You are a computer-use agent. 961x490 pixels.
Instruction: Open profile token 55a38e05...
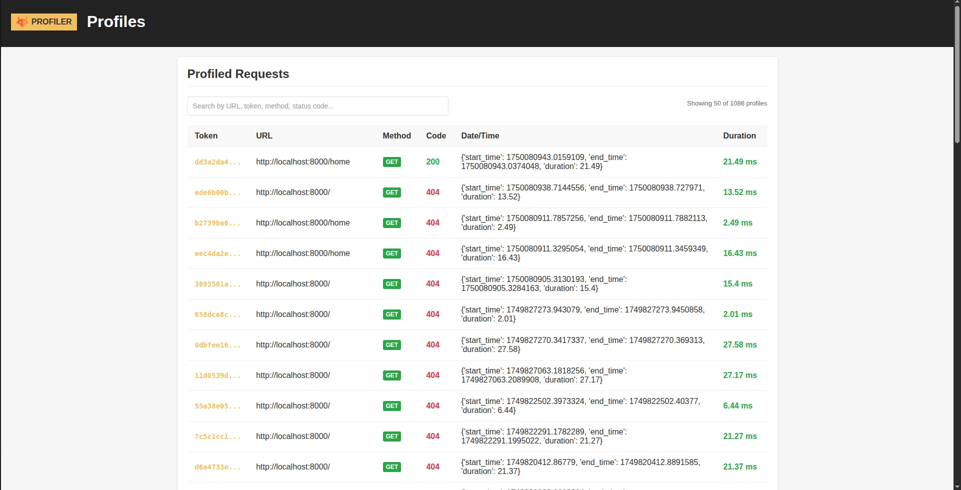[x=217, y=406]
